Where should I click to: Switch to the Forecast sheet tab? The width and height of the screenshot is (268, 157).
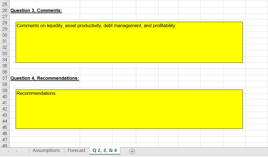pos(76,151)
